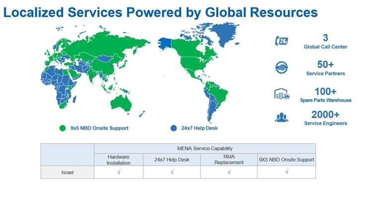The height and width of the screenshot is (216, 383).
Task: Click the handshake service partners icon
Action: [282, 67]
